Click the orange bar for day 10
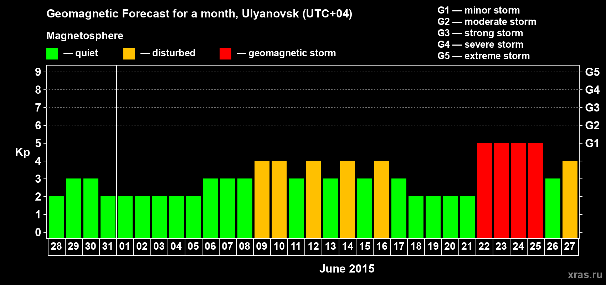 coord(279,199)
